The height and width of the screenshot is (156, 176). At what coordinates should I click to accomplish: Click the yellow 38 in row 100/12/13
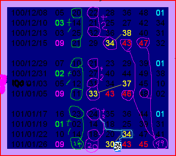(x=127, y=33)
